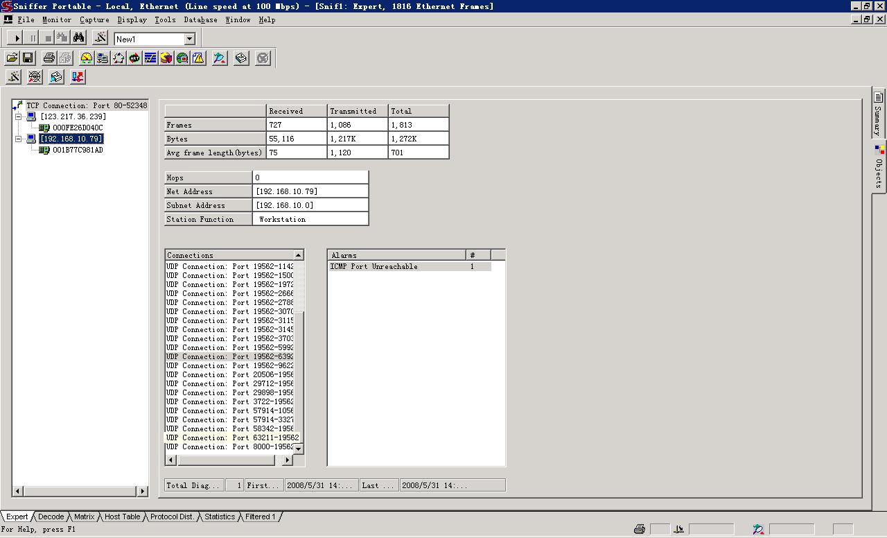Select MAC address 001B77C981AD in tree
887x538 pixels.
click(78, 150)
